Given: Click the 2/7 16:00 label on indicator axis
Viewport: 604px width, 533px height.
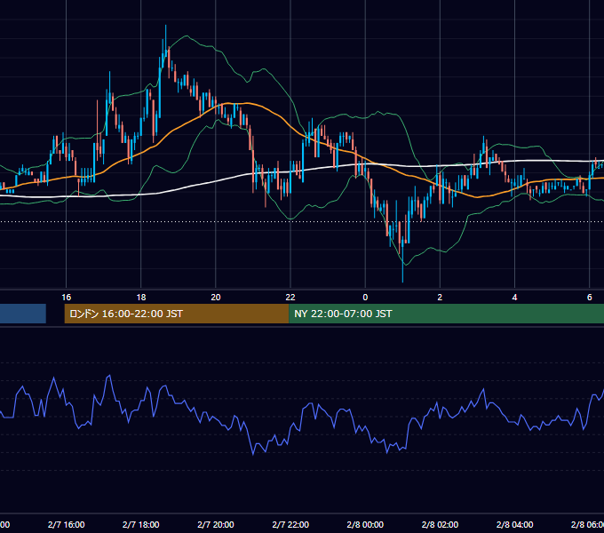Looking at the screenshot, I should tap(67, 524).
